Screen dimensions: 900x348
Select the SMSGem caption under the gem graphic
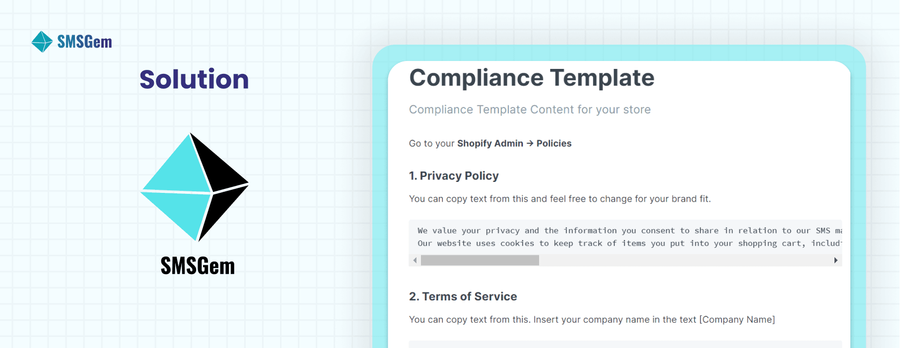point(197,267)
